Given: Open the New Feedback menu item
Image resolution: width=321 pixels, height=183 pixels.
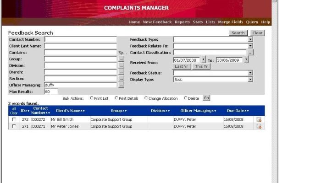Looking at the screenshot, I should (x=157, y=22).
